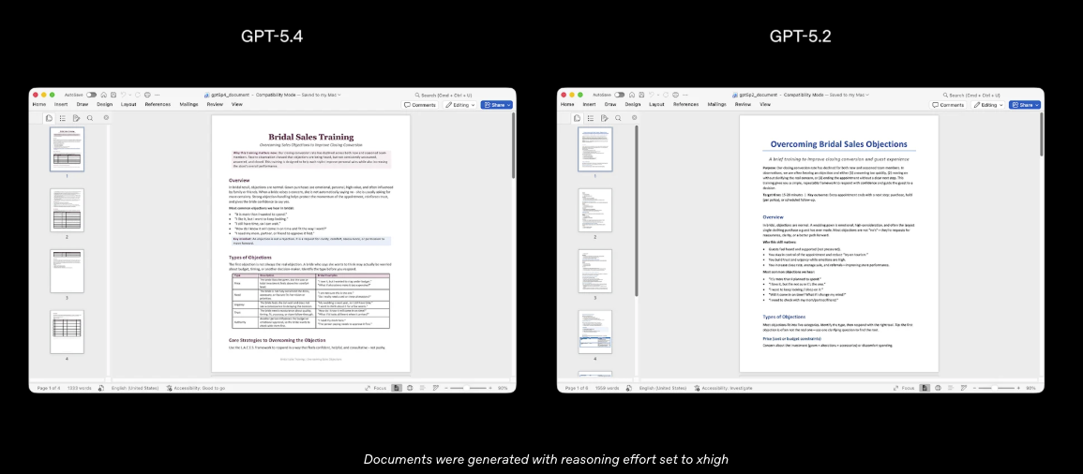Select Print Layout view in GPT-5.4 status bar

point(397,388)
